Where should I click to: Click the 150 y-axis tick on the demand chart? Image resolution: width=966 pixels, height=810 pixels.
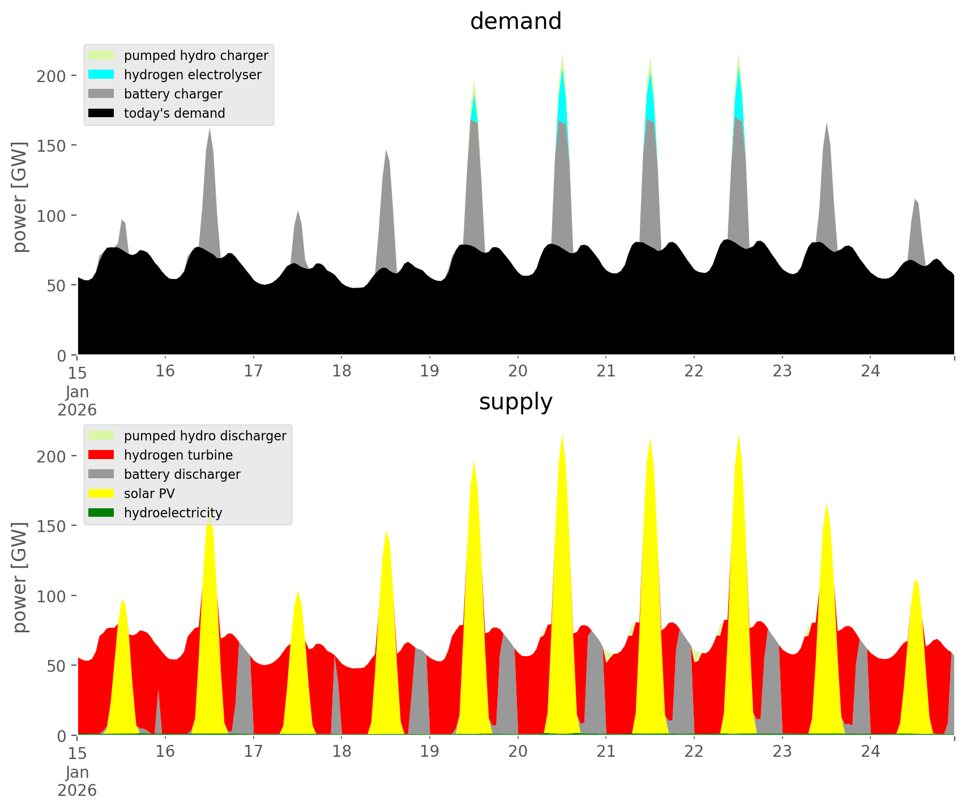[x=52, y=145]
